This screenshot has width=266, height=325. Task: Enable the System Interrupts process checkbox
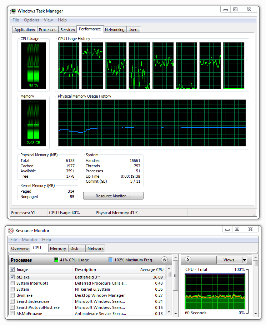click(12, 283)
